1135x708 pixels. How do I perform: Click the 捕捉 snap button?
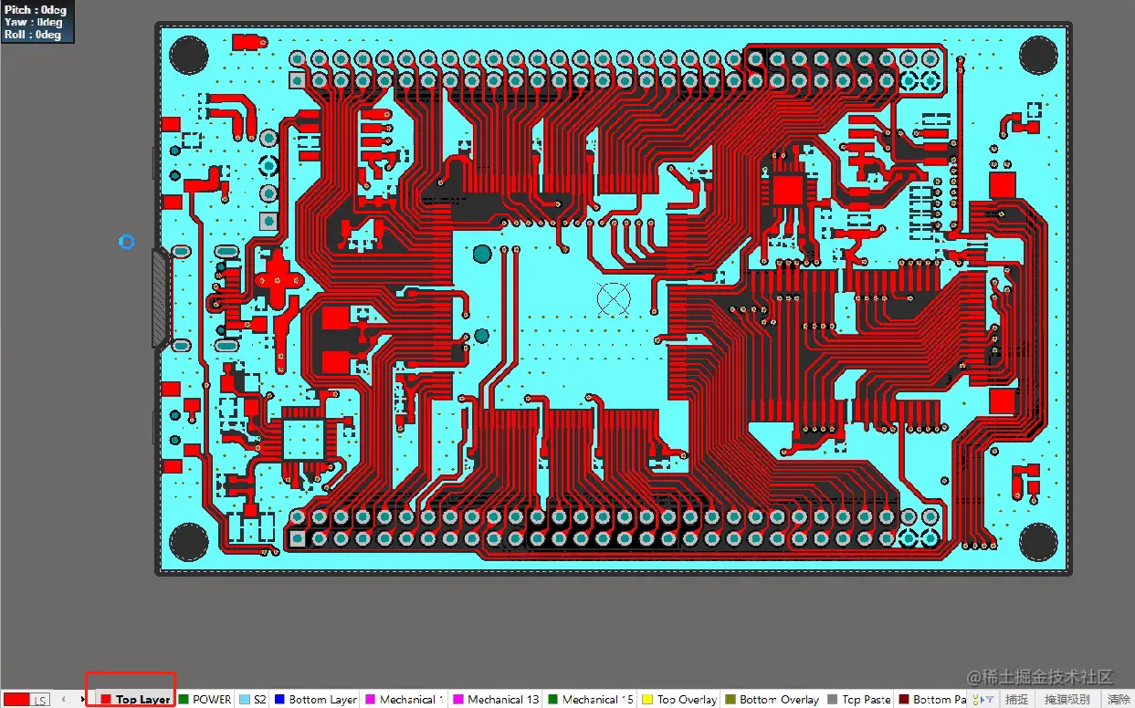[x=1016, y=700]
